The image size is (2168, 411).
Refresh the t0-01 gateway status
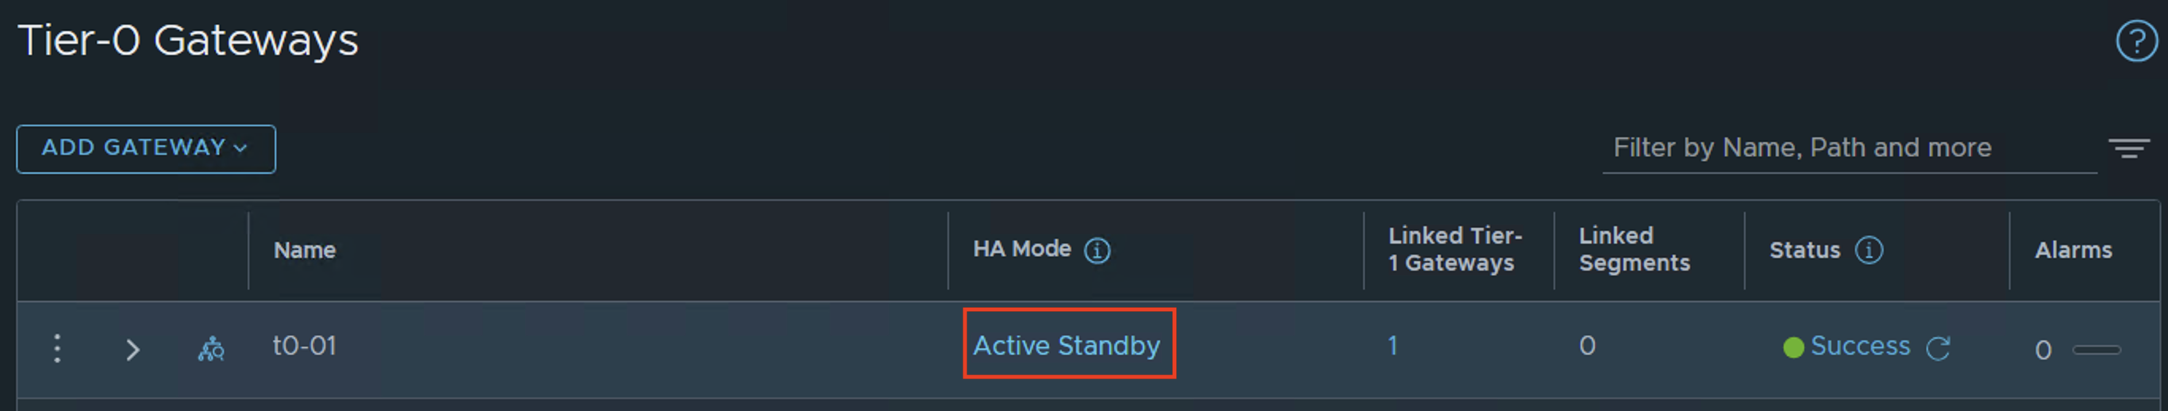pyautogui.click(x=1937, y=348)
